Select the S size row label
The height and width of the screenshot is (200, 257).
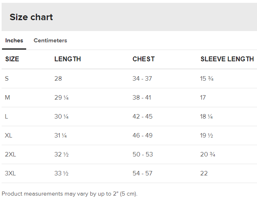pos(7,79)
